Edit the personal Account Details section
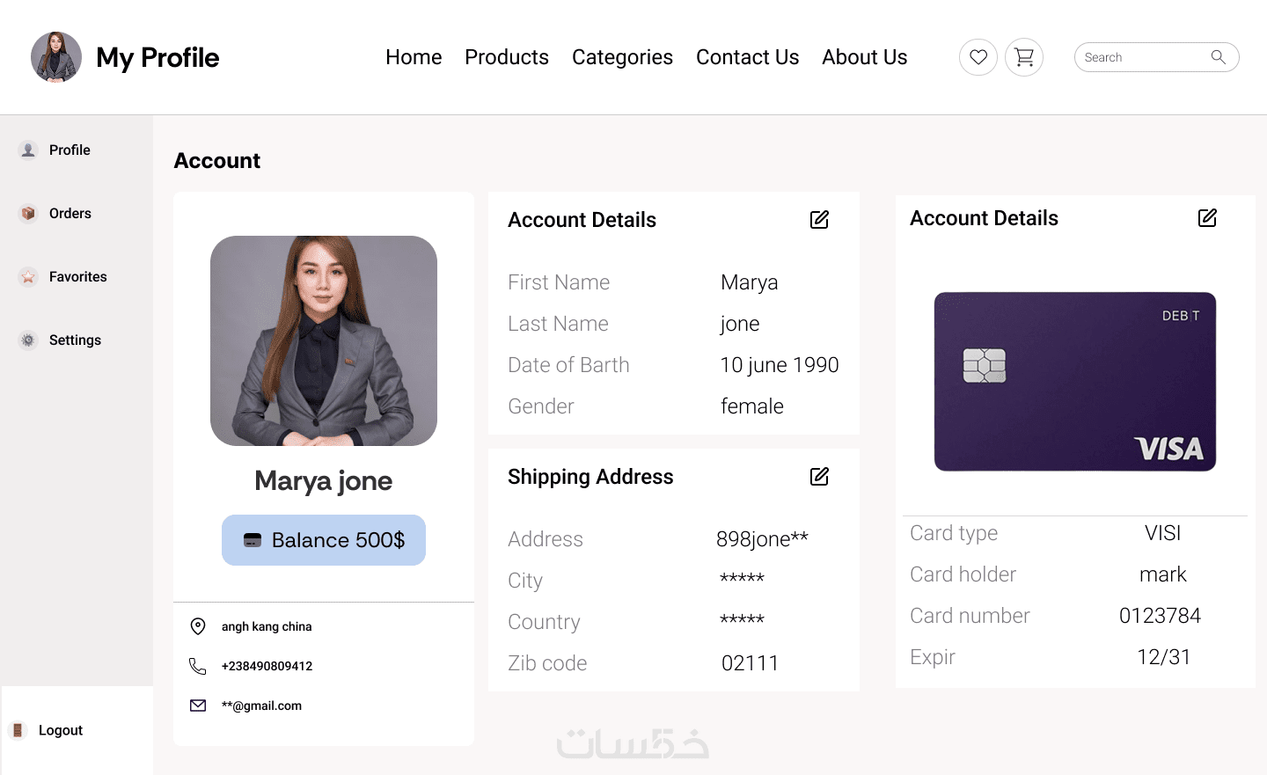 click(819, 220)
